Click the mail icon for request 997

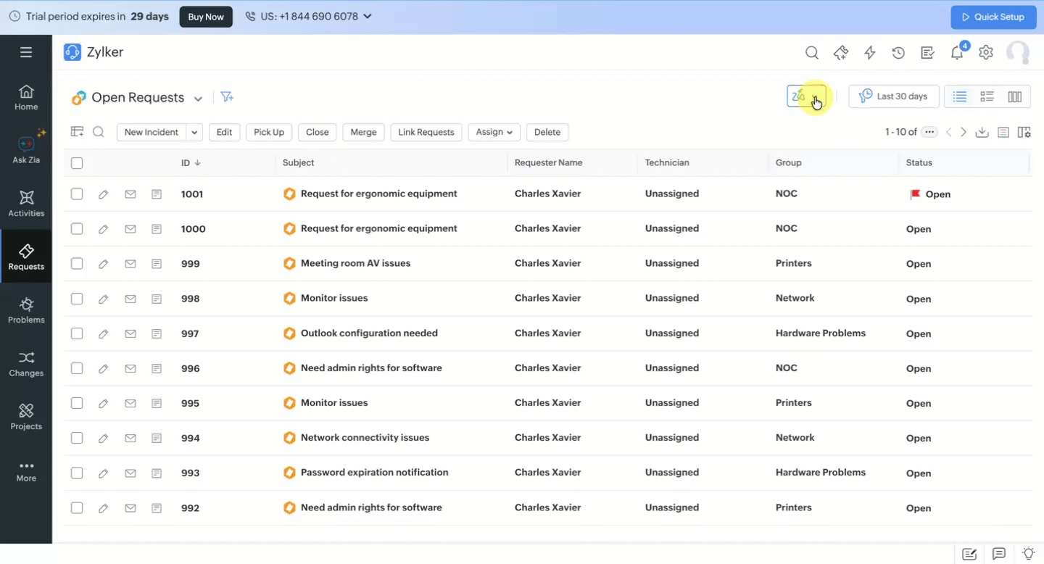(130, 333)
